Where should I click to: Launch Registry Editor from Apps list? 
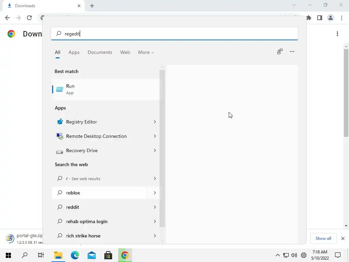(99, 122)
